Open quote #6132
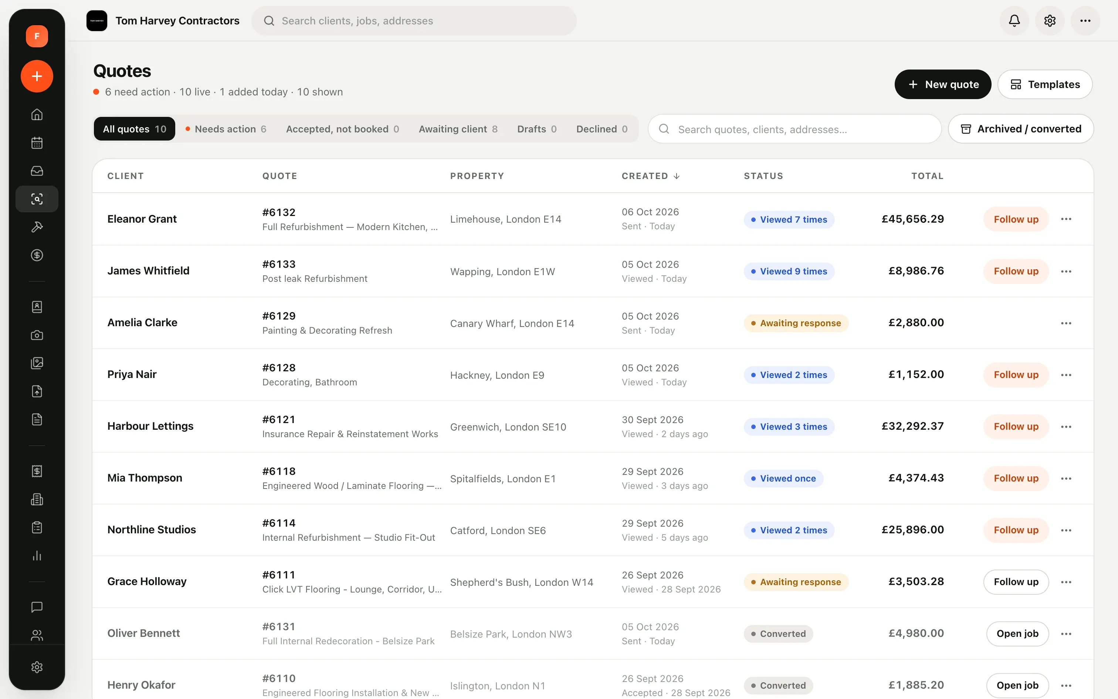Viewport: 1118px width, 699px height. coord(279,212)
